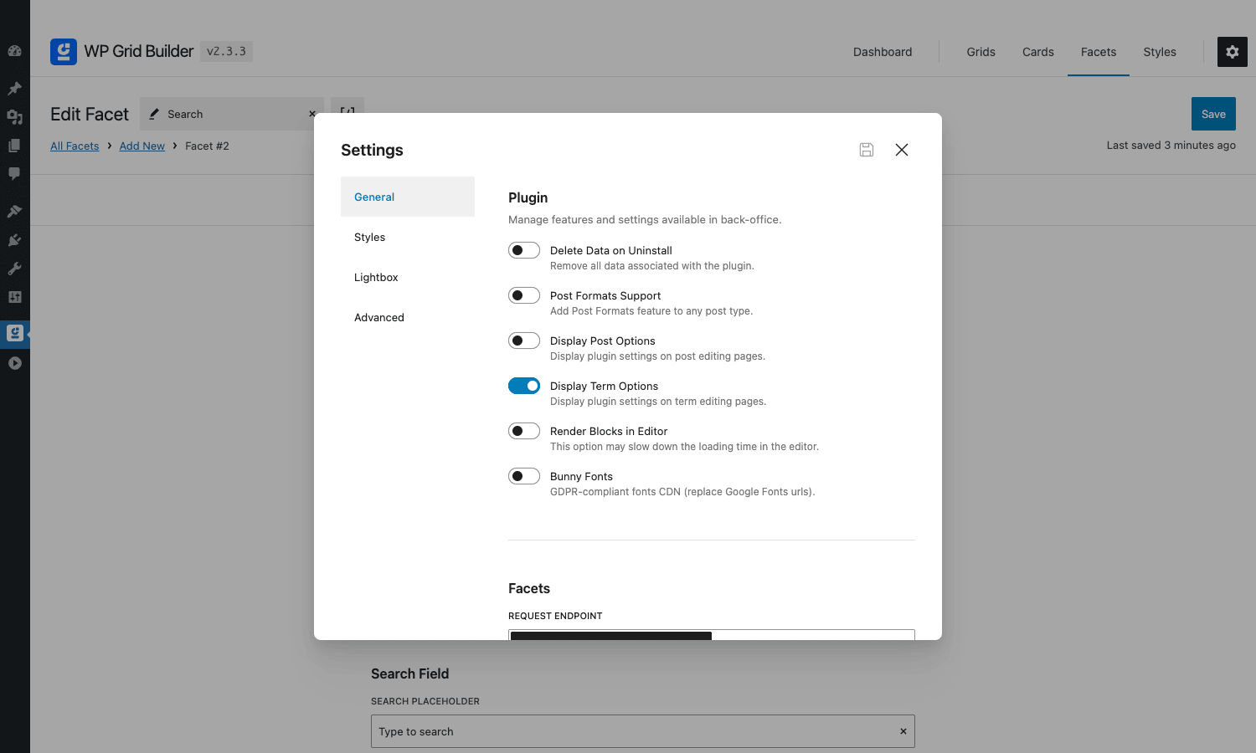
Task: Select Advanced settings tab
Action: (x=408, y=317)
